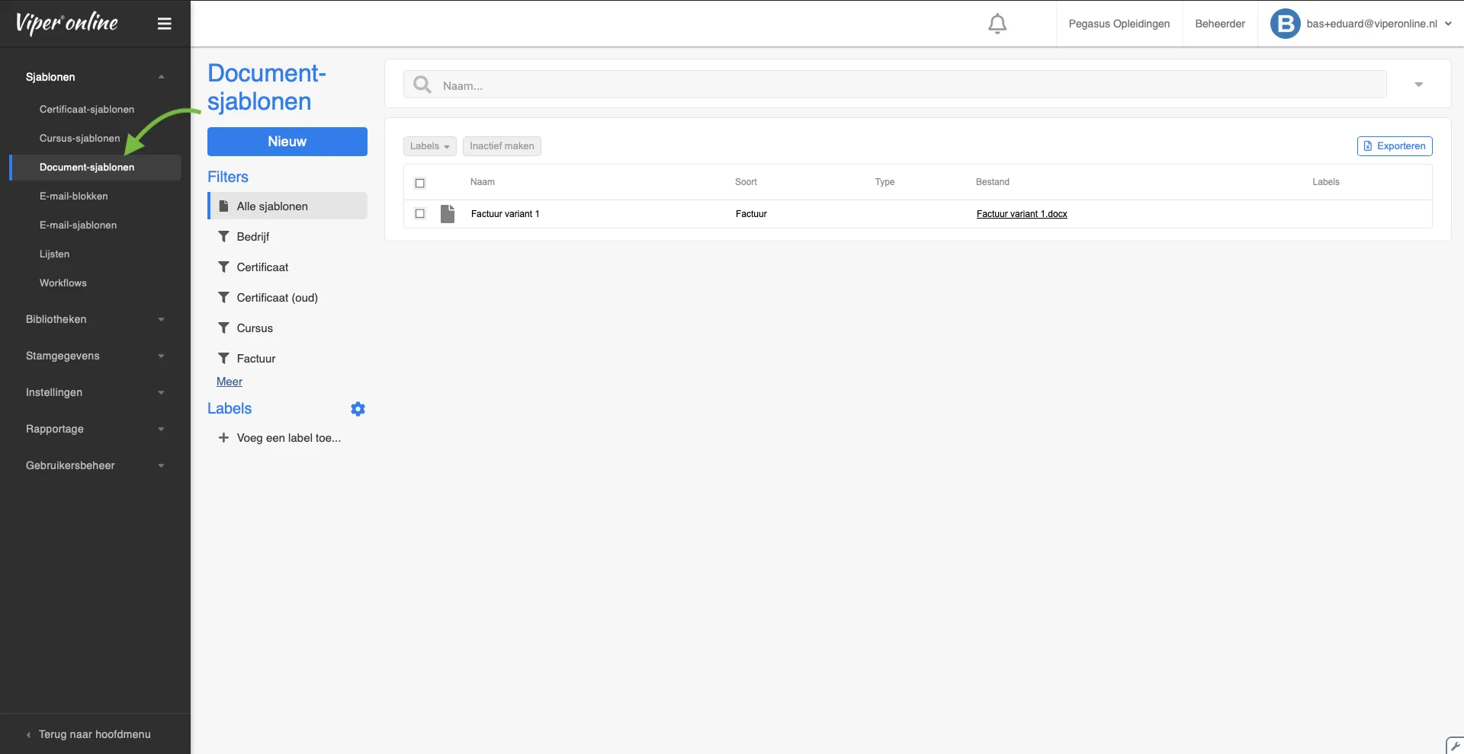The height and width of the screenshot is (754, 1464).
Task: Select the Workflows sidebar item
Action: tap(63, 283)
